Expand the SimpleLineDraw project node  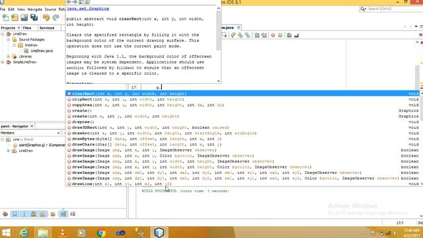click(3, 62)
